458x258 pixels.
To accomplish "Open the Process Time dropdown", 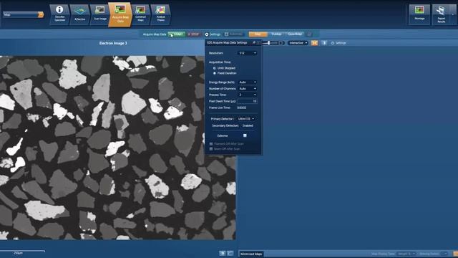I will pyautogui.click(x=248, y=95).
